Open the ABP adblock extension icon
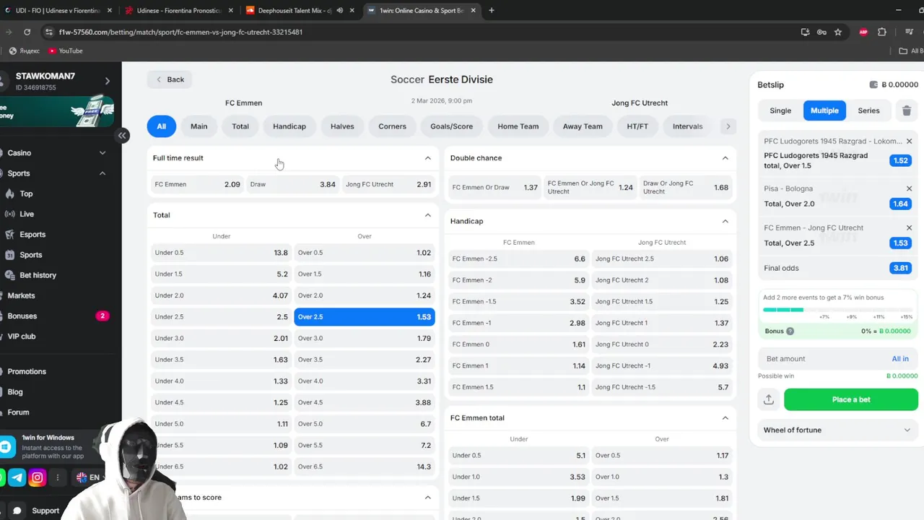The height and width of the screenshot is (520, 924). coord(863,32)
